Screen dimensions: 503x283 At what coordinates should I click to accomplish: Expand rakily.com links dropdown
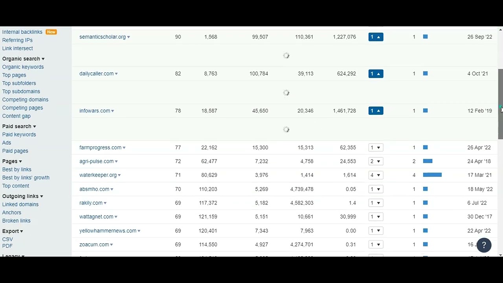376,203
